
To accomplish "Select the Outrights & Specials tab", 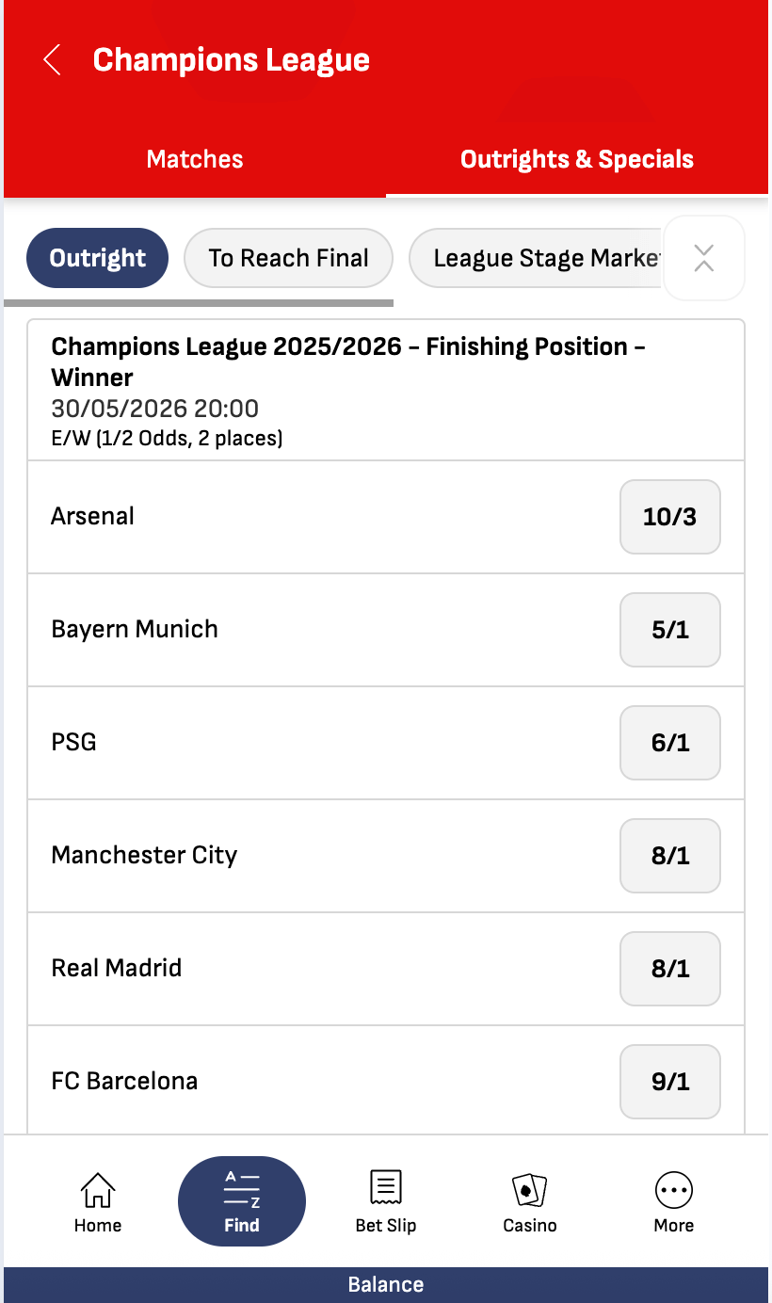I will (x=577, y=159).
